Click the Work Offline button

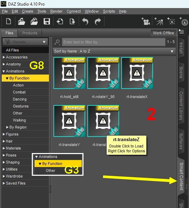(x=163, y=33)
